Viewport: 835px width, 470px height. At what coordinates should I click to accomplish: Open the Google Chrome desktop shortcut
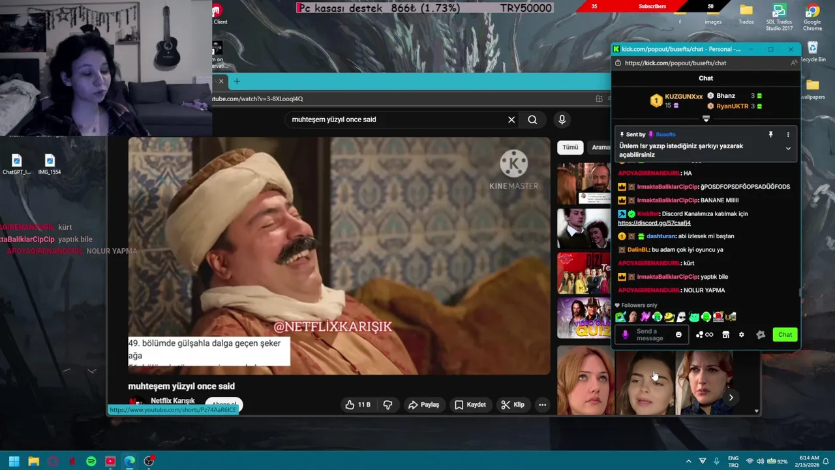(x=812, y=17)
